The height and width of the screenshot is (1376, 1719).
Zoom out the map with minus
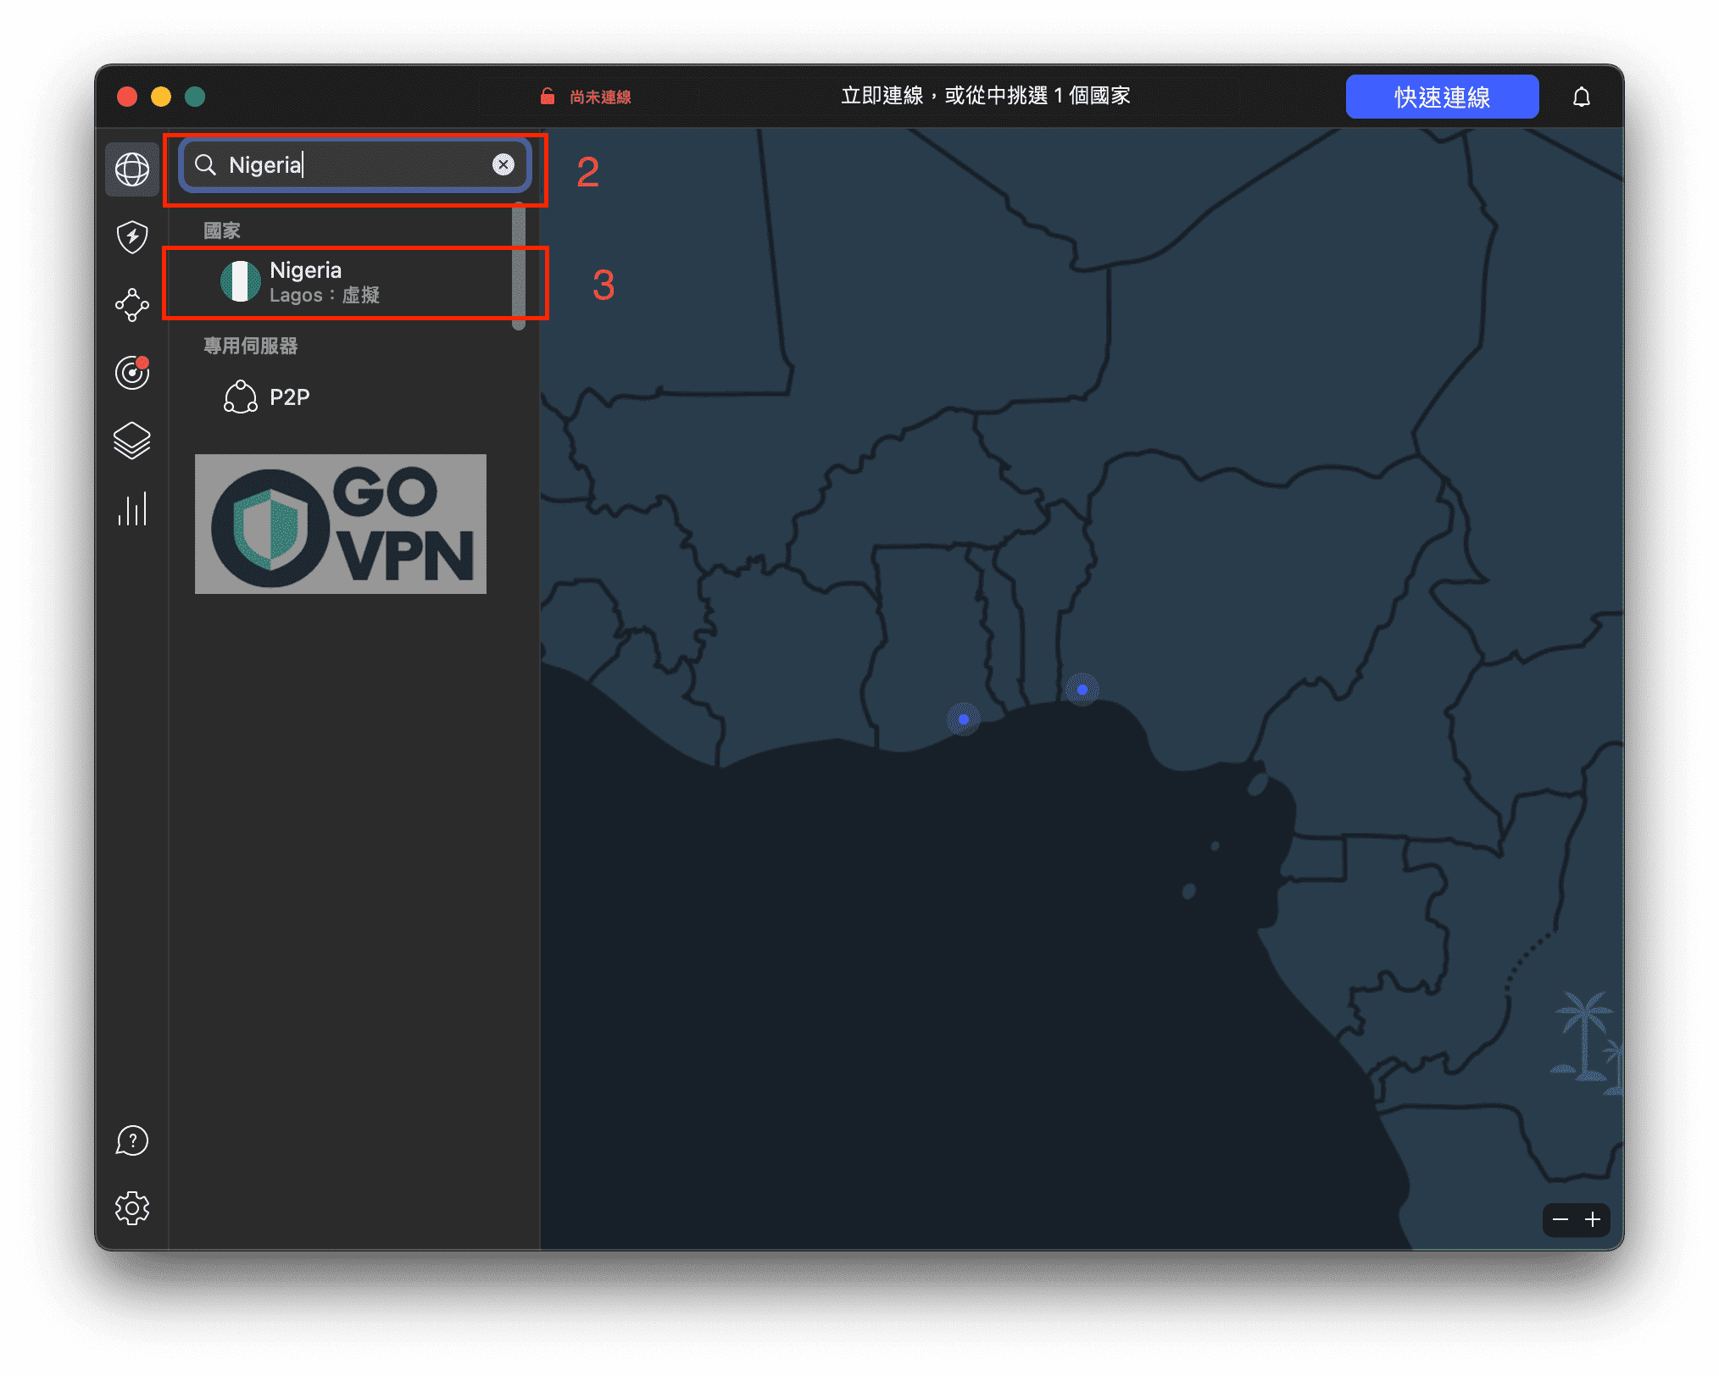point(1560,1219)
